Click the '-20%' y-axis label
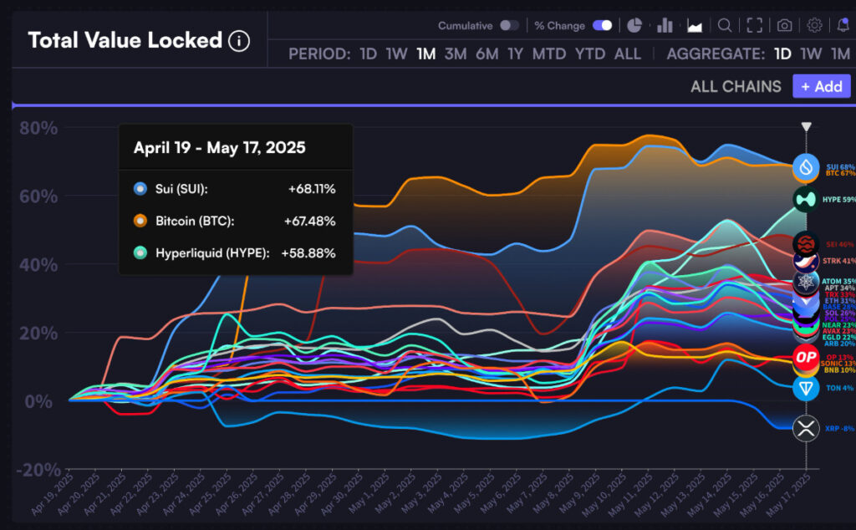This screenshot has width=856, height=530. (38, 470)
